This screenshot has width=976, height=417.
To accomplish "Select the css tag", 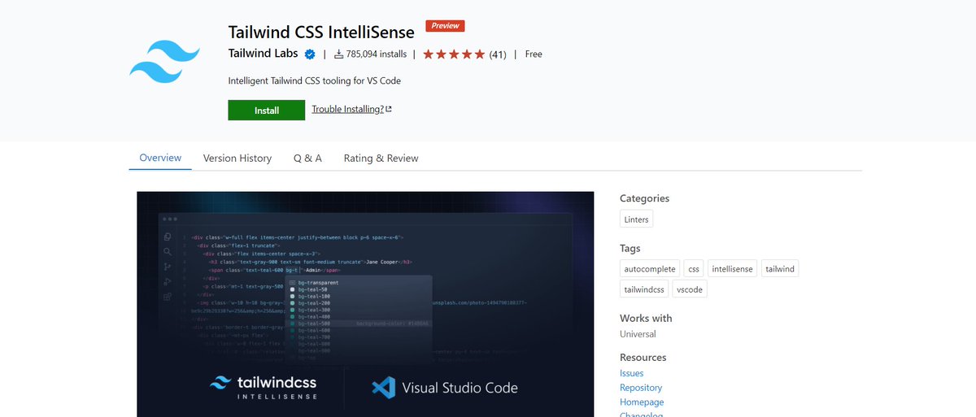I will coord(694,268).
